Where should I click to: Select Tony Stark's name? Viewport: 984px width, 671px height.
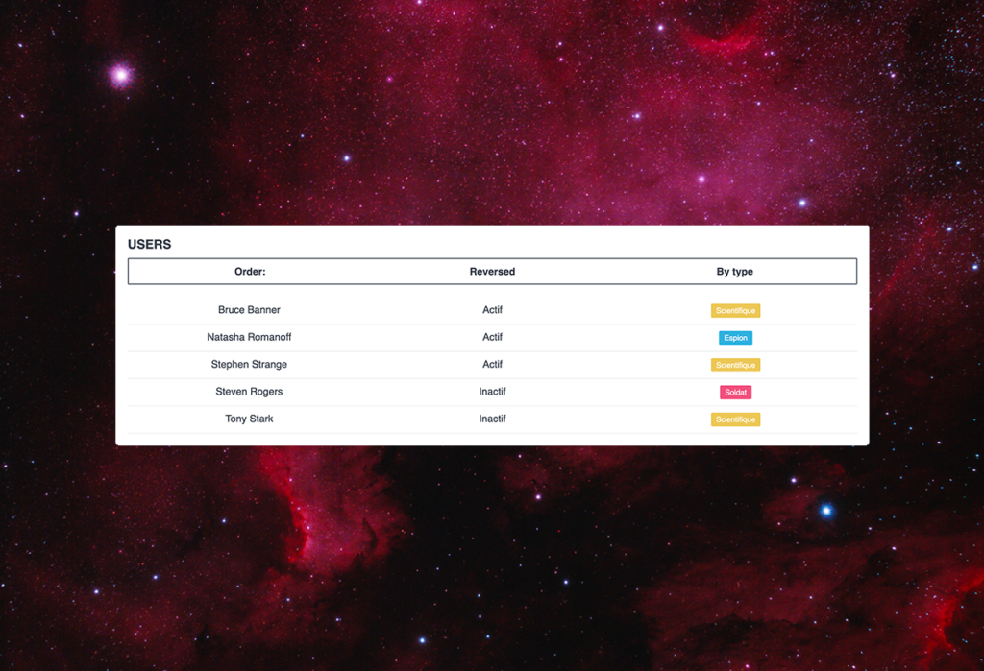249,419
